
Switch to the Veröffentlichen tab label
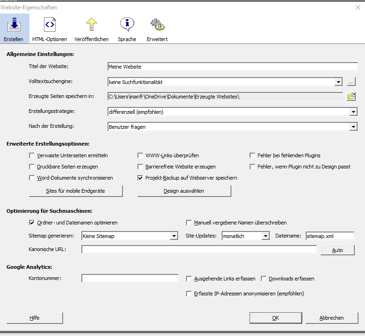92,39
